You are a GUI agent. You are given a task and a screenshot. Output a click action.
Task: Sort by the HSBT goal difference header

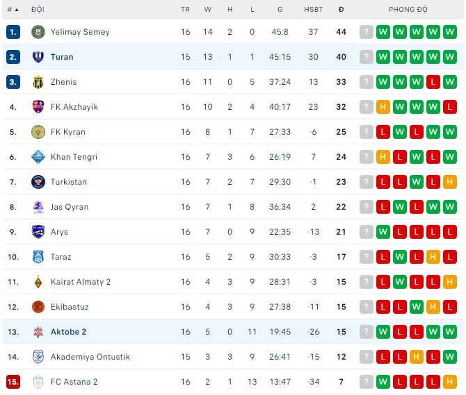pyautogui.click(x=313, y=10)
